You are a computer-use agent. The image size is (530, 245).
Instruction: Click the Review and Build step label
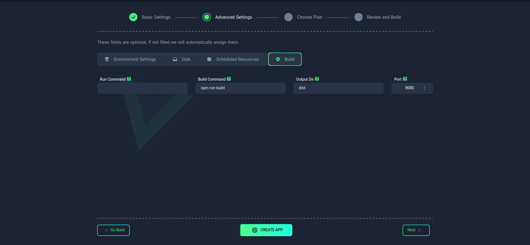pyautogui.click(x=384, y=17)
